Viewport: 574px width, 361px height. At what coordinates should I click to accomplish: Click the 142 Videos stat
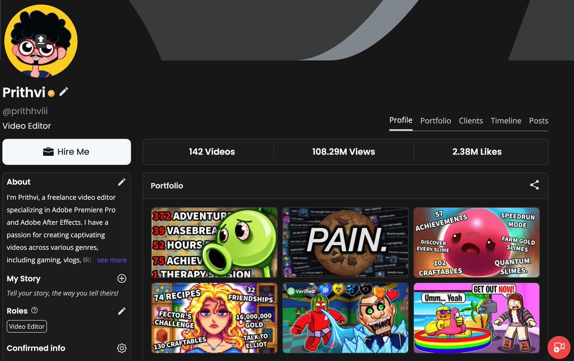click(212, 152)
